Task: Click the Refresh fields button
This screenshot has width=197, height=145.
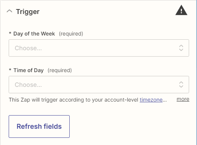Action: (39, 126)
